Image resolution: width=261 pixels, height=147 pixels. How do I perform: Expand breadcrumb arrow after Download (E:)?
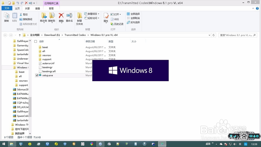pyautogui.click(x=62, y=35)
